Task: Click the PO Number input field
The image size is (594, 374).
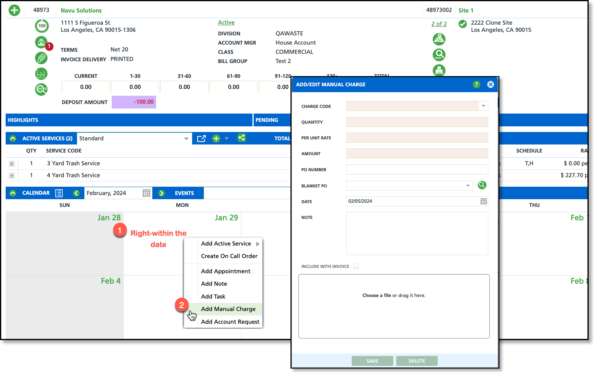Action: (x=417, y=169)
